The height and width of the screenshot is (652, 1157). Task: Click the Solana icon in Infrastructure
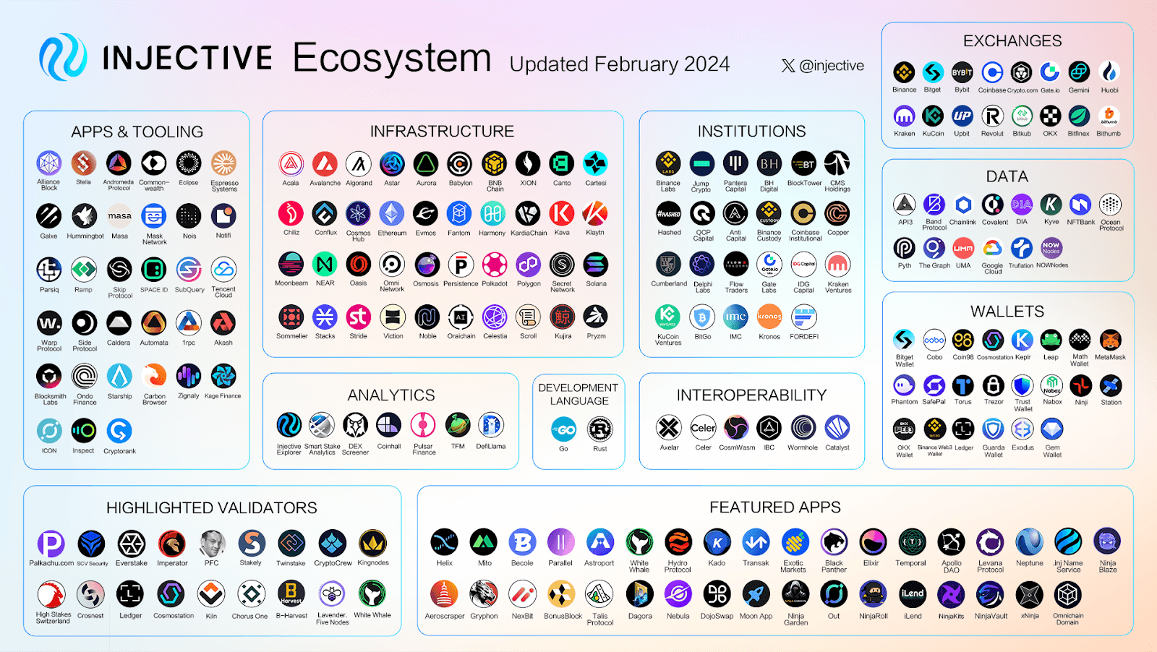596,265
